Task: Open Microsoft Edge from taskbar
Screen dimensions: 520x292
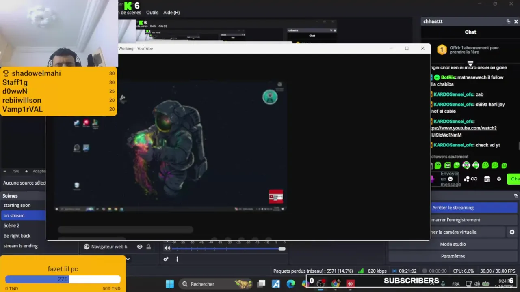Action: [291, 284]
